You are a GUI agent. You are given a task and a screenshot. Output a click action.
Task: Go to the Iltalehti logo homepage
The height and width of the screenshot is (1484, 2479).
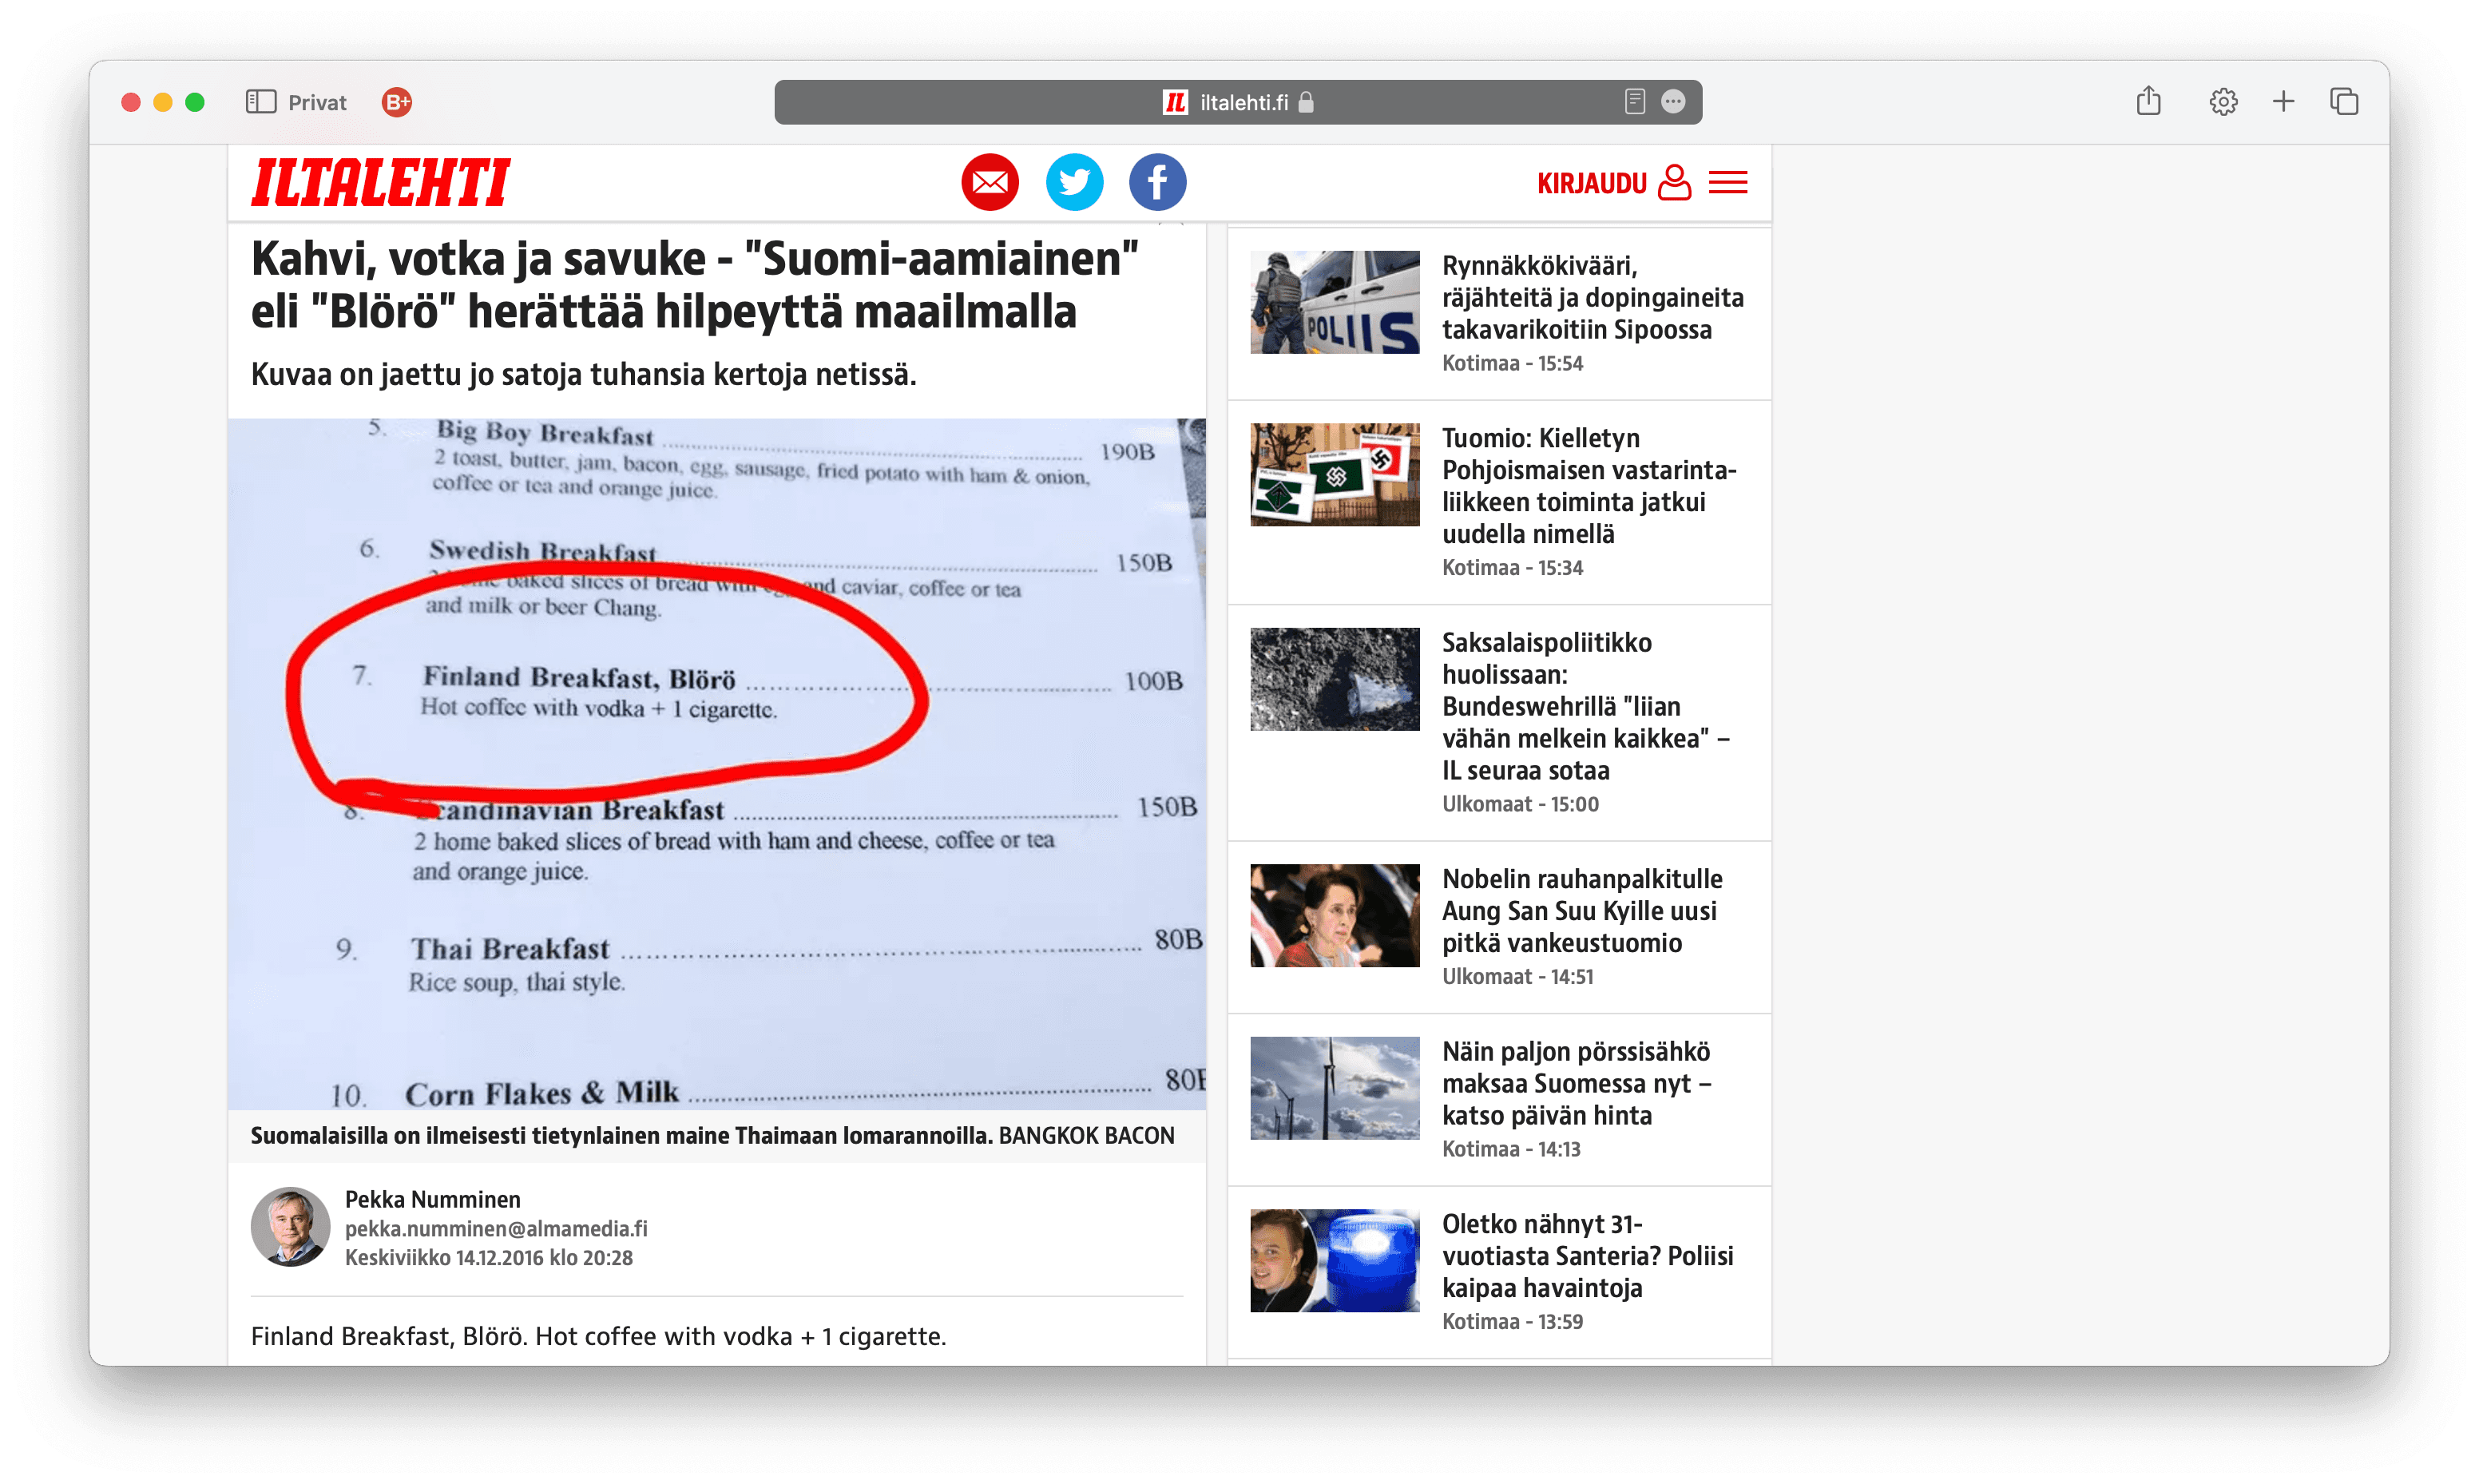(x=381, y=183)
